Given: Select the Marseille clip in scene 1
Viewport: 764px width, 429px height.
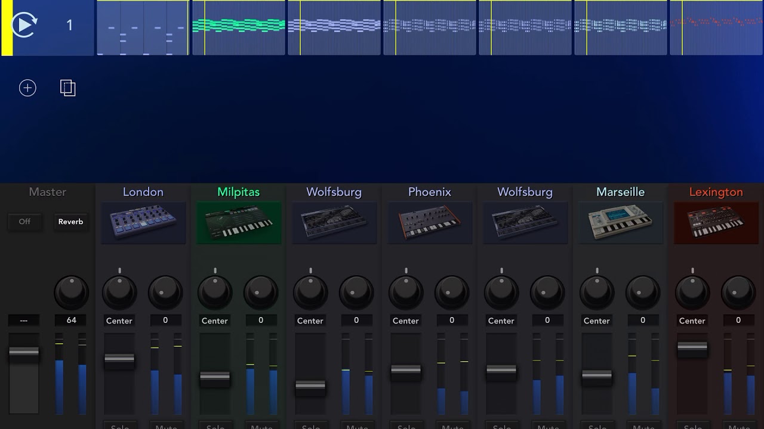Looking at the screenshot, I should 621,28.
